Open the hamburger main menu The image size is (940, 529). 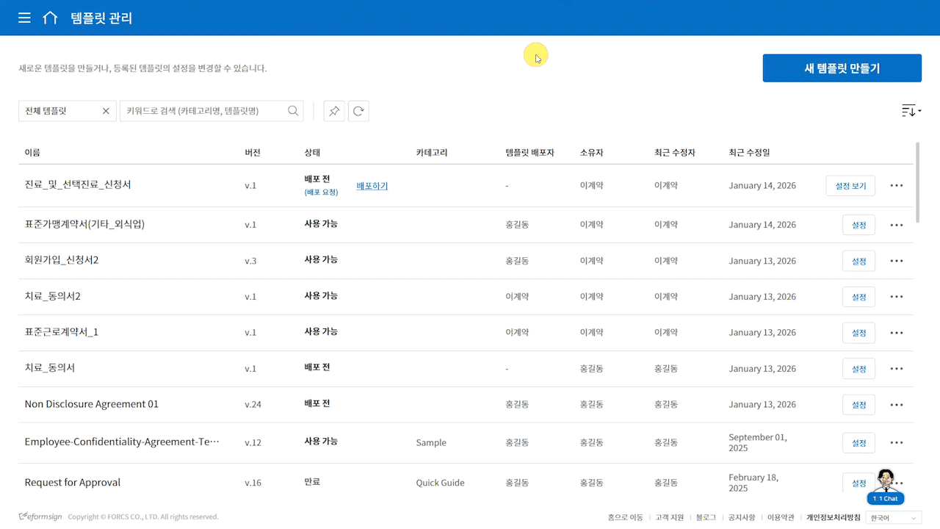click(24, 18)
